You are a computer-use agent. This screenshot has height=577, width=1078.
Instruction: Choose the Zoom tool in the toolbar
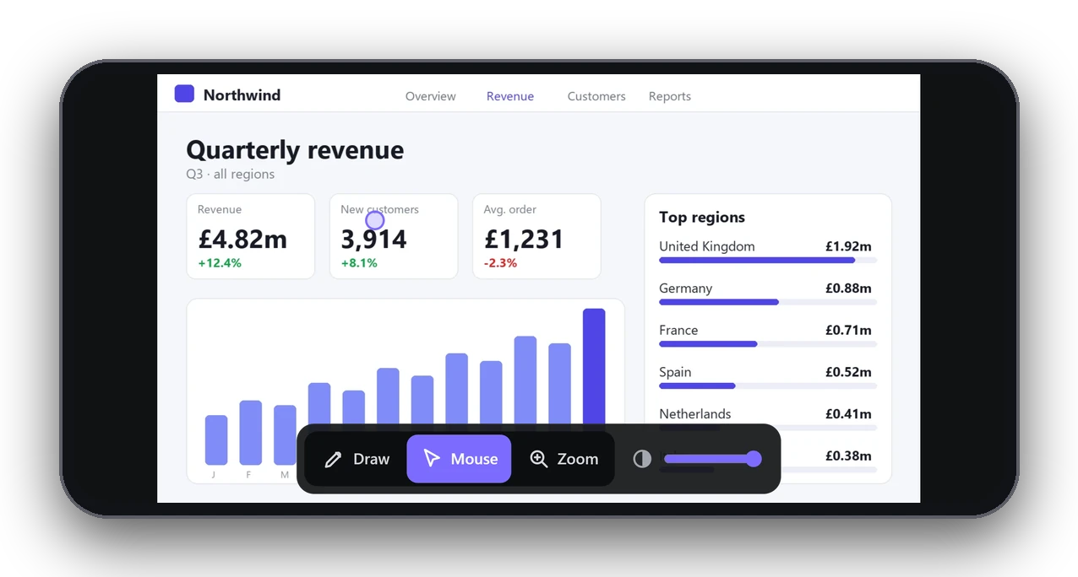(563, 459)
